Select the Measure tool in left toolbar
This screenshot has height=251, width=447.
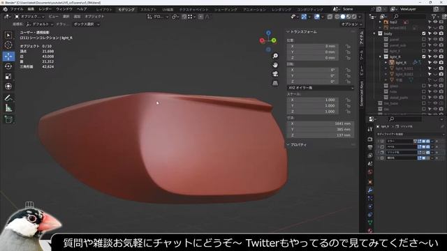click(8, 108)
